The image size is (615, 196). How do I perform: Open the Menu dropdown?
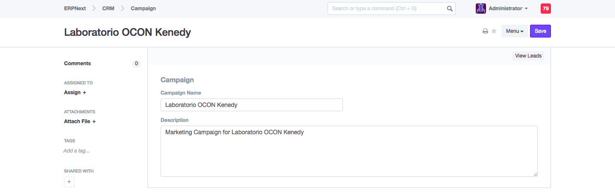514,31
